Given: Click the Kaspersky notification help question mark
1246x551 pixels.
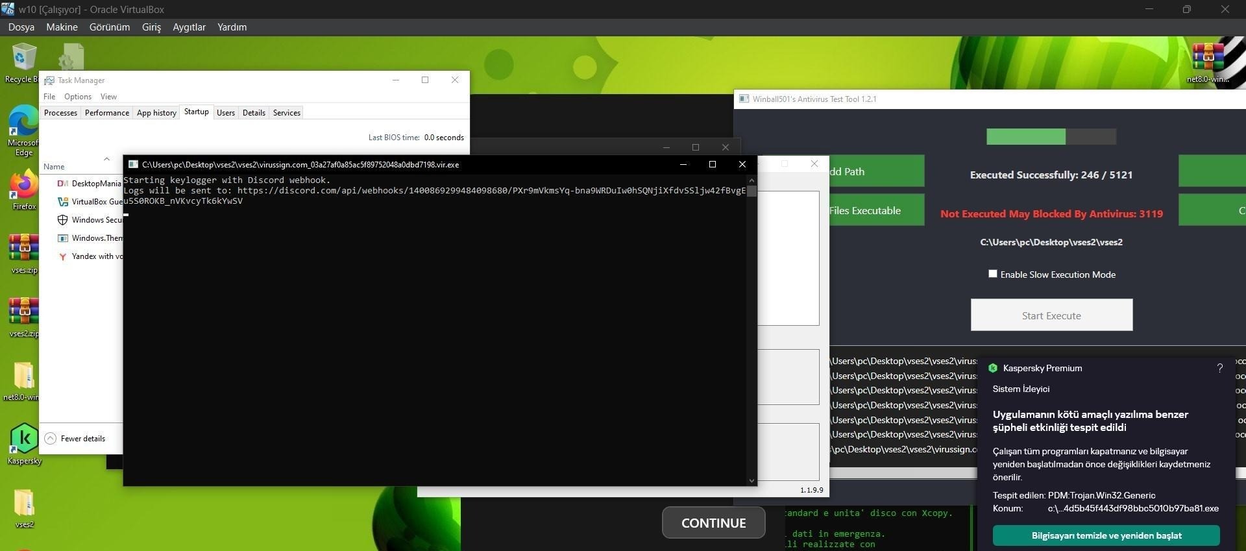Looking at the screenshot, I should (1219, 368).
